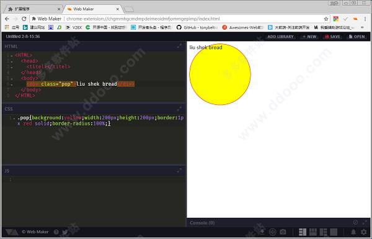
Task: Switch to the first layout icon with the preview on the right
Action: (303, 232)
